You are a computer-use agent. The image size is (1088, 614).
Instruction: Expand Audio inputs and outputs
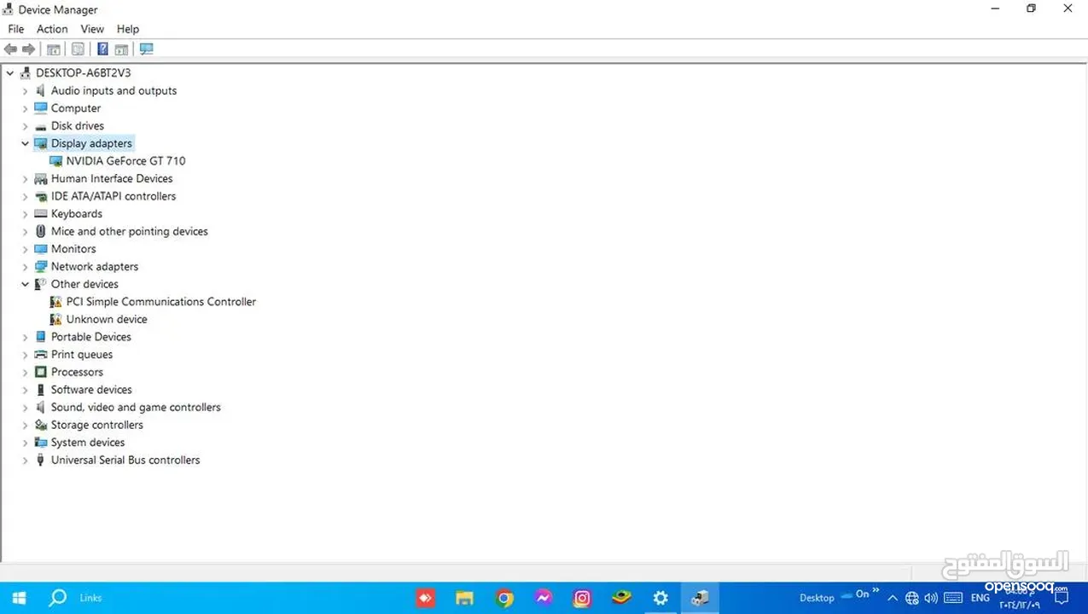click(26, 91)
